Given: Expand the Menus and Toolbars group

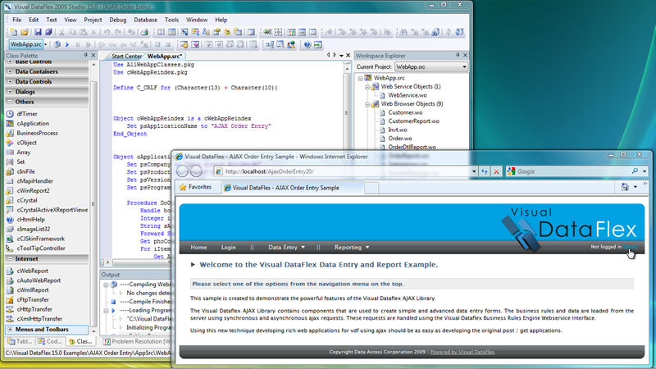Looking at the screenshot, I should (x=10, y=330).
